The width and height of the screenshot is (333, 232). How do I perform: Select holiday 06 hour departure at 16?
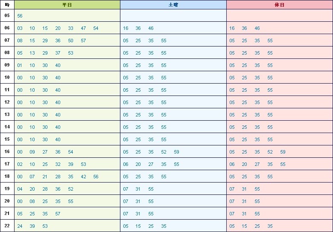[232, 28]
